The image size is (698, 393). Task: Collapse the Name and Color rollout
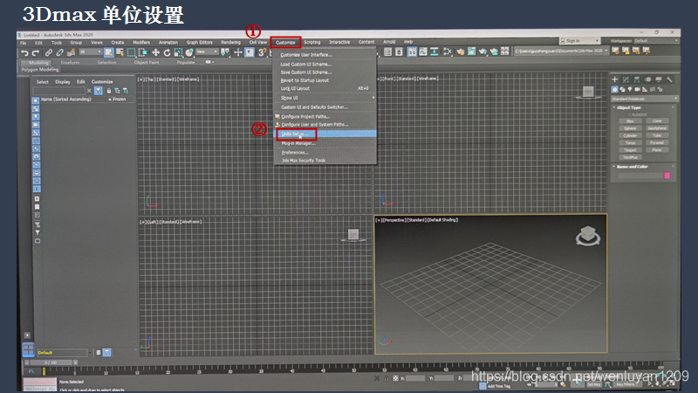pyautogui.click(x=632, y=167)
